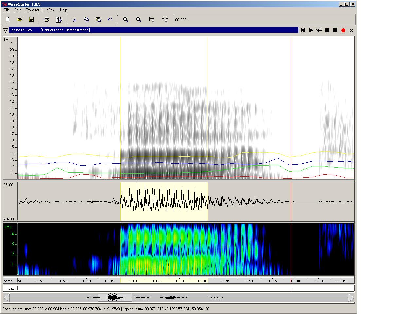Cut the selection with scissors icon

(x=75, y=20)
